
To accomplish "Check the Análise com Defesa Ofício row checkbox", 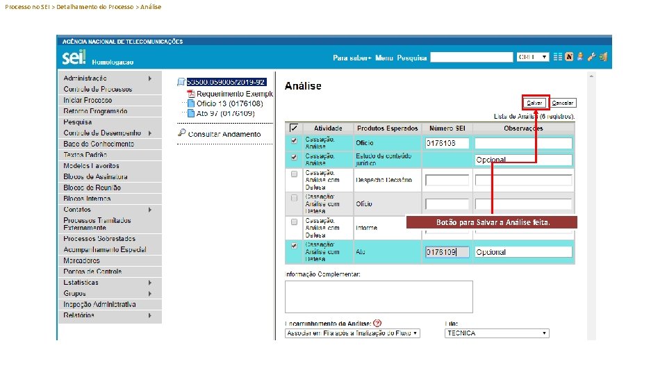I will tap(294, 198).
